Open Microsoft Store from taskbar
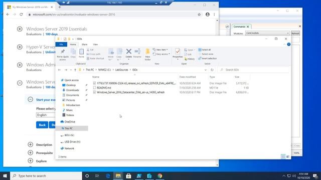Screen dimensions: 321x180 (x=128, y=175)
